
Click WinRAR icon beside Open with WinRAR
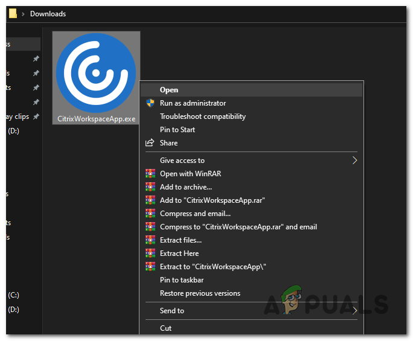(x=150, y=174)
